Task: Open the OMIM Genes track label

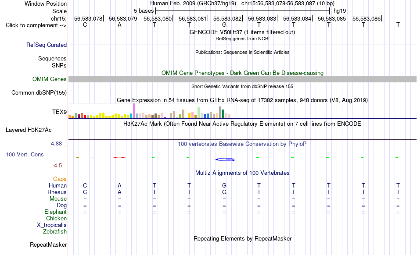Action: 49,79
